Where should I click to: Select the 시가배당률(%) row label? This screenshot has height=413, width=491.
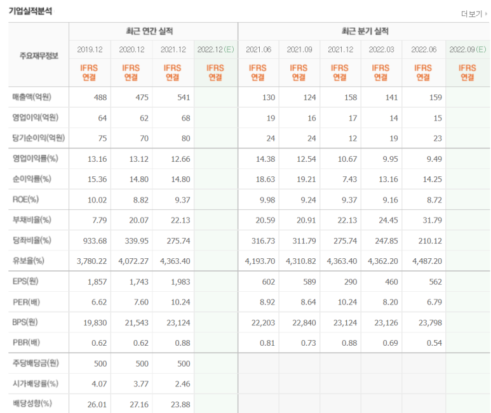pyautogui.click(x=35, y=384)
